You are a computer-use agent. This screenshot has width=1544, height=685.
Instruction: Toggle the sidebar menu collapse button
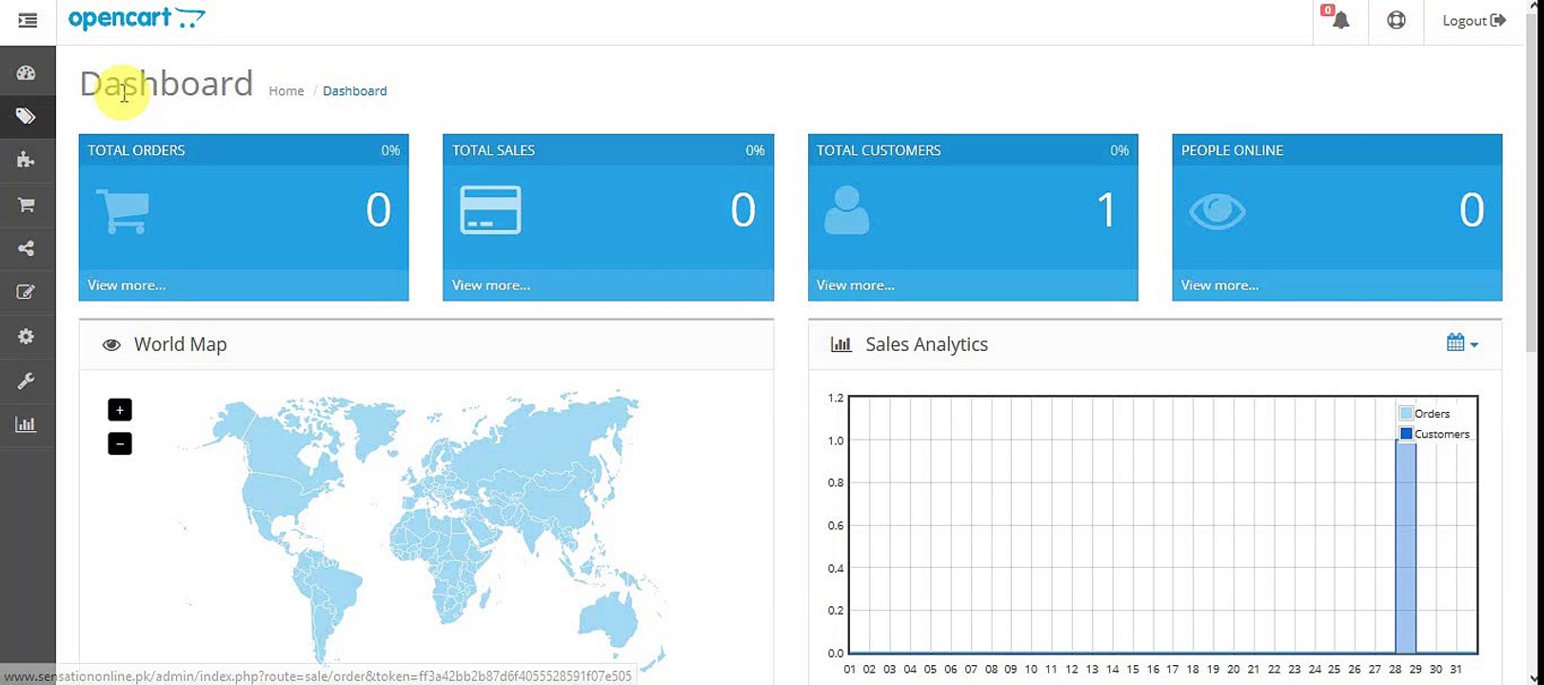pyautogui.click(x=28, y=21)
